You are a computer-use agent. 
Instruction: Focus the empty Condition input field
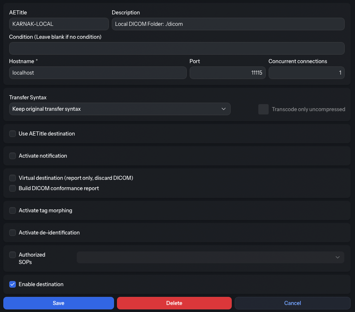[177, 48]
